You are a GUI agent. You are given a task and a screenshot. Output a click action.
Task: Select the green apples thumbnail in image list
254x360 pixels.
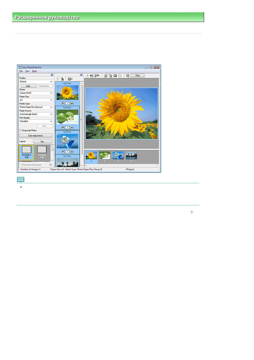(x=67, y=117)
